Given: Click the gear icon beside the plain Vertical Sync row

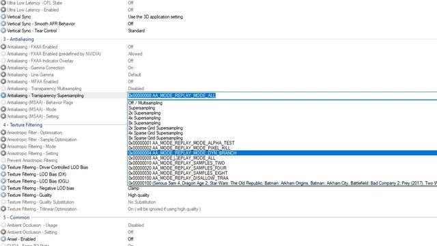Looking at the screenshot, I should (x=3, y=16).
